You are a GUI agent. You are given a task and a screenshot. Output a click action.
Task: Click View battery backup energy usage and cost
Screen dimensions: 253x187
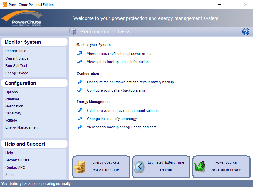122,127
